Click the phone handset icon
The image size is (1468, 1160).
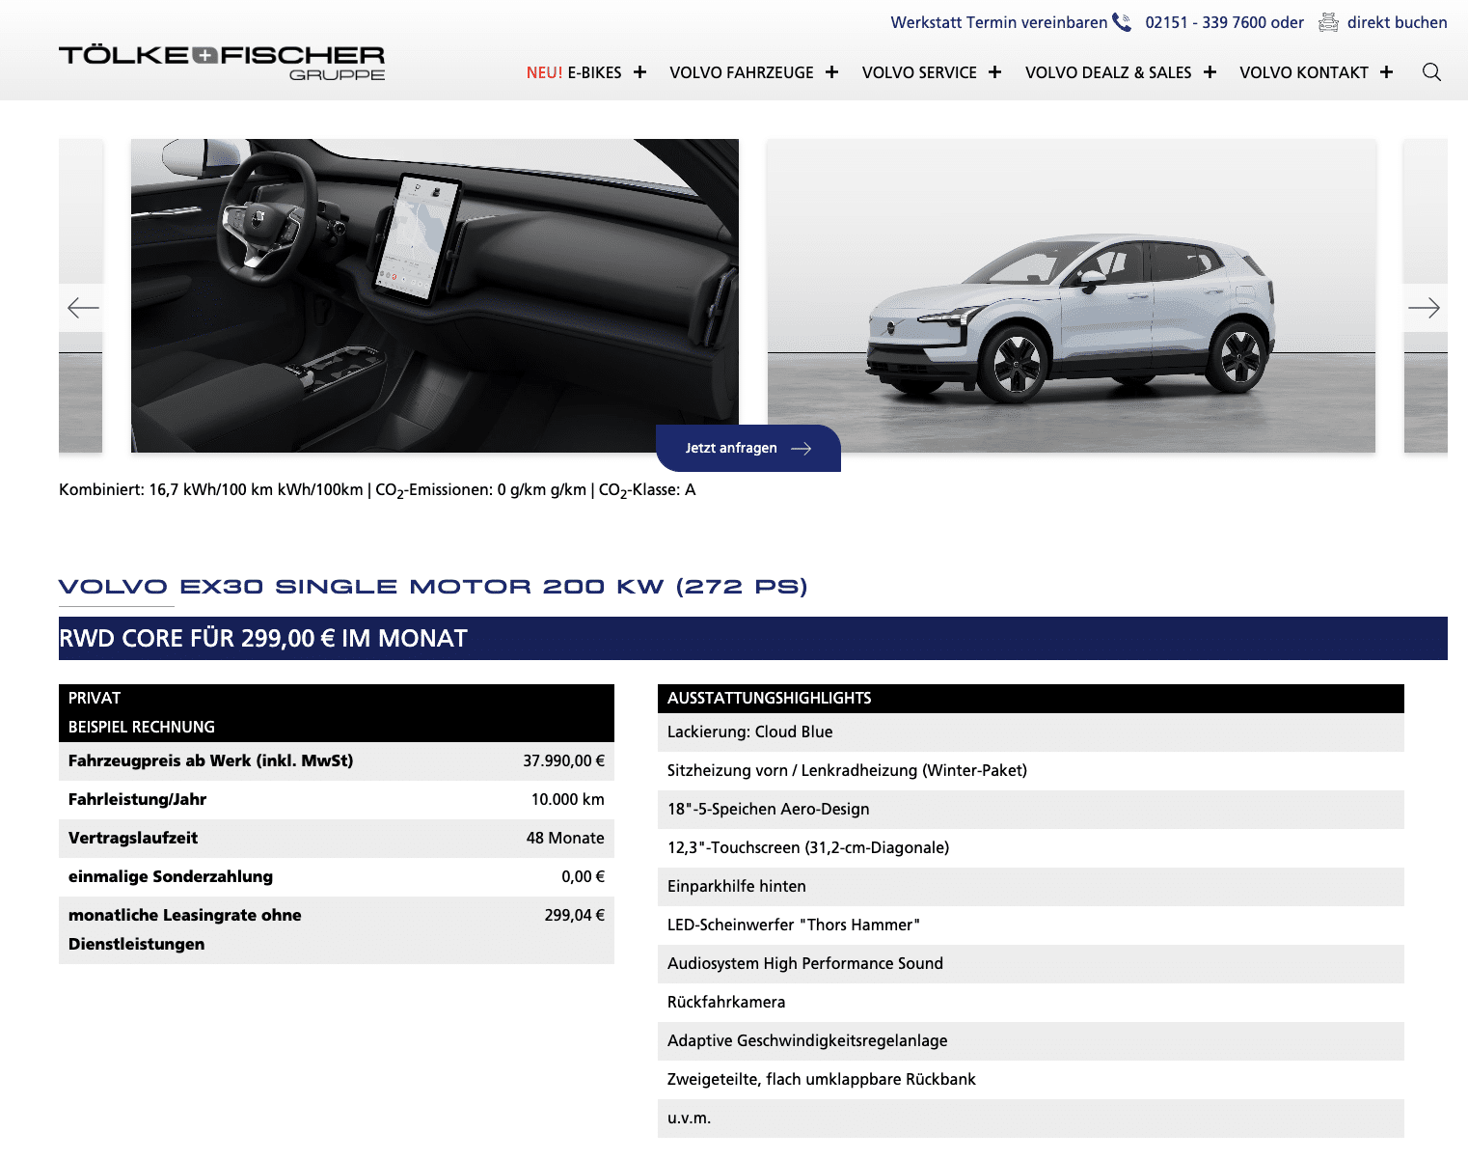pos(1122,22)
